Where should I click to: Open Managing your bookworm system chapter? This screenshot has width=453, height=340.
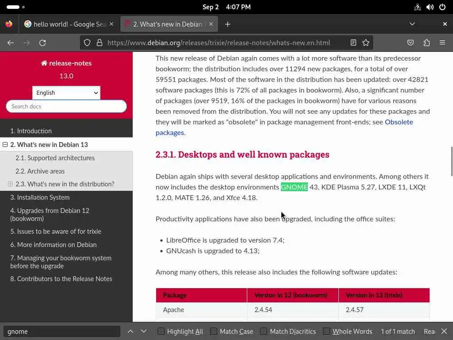[61, 262]
